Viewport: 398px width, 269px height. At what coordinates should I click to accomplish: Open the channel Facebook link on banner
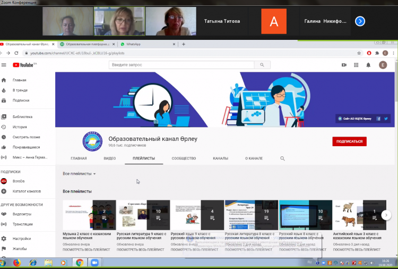378,119
